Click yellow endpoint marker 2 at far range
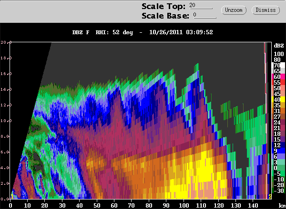Image resolution: width=286 pixels, height=209 pixels. point(270,197)
